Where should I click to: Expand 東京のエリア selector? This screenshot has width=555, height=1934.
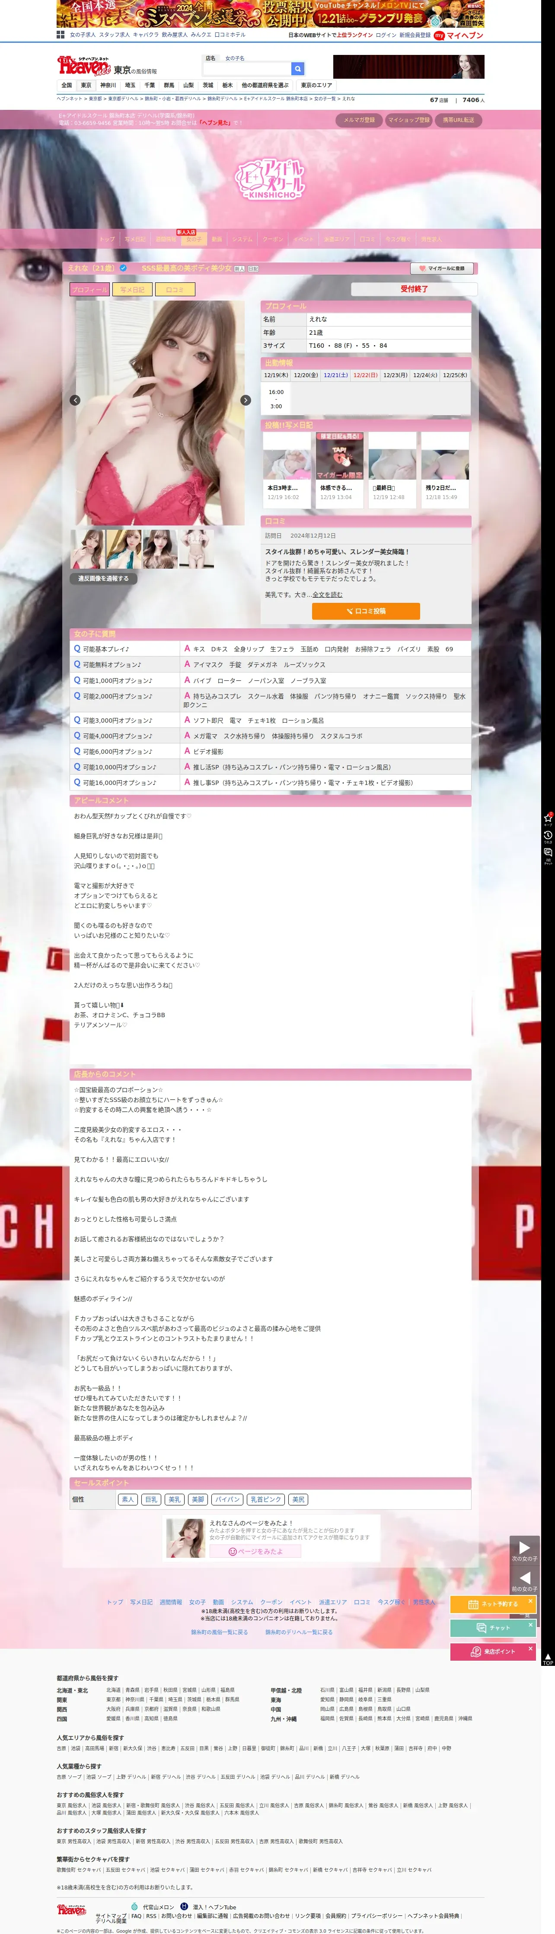(316, 86)
